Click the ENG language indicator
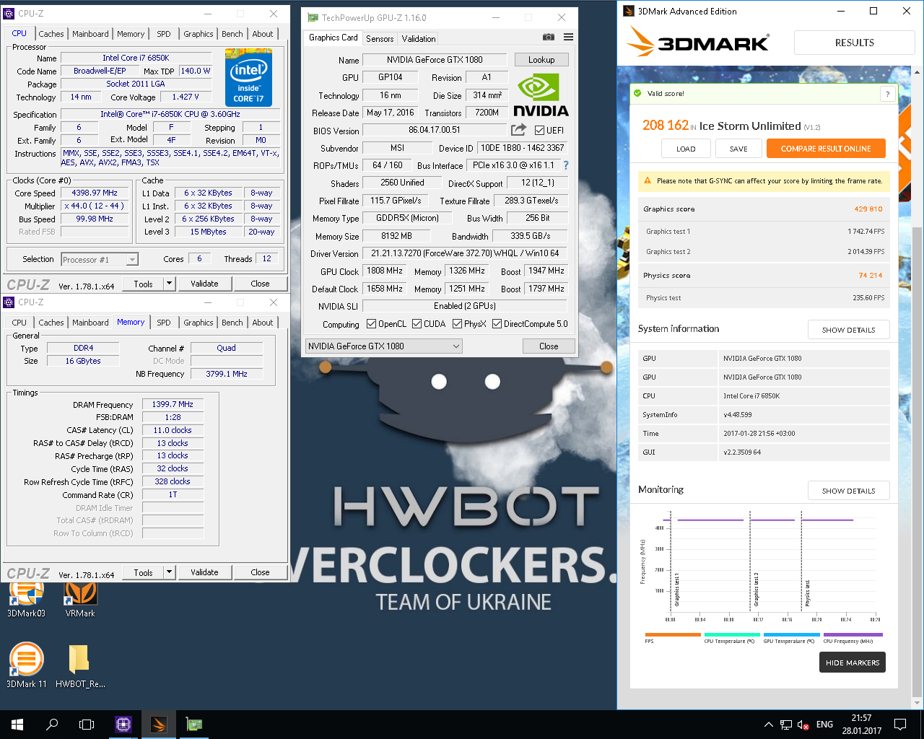The height and width of the screenshot is (739, 924). point(824,725)
